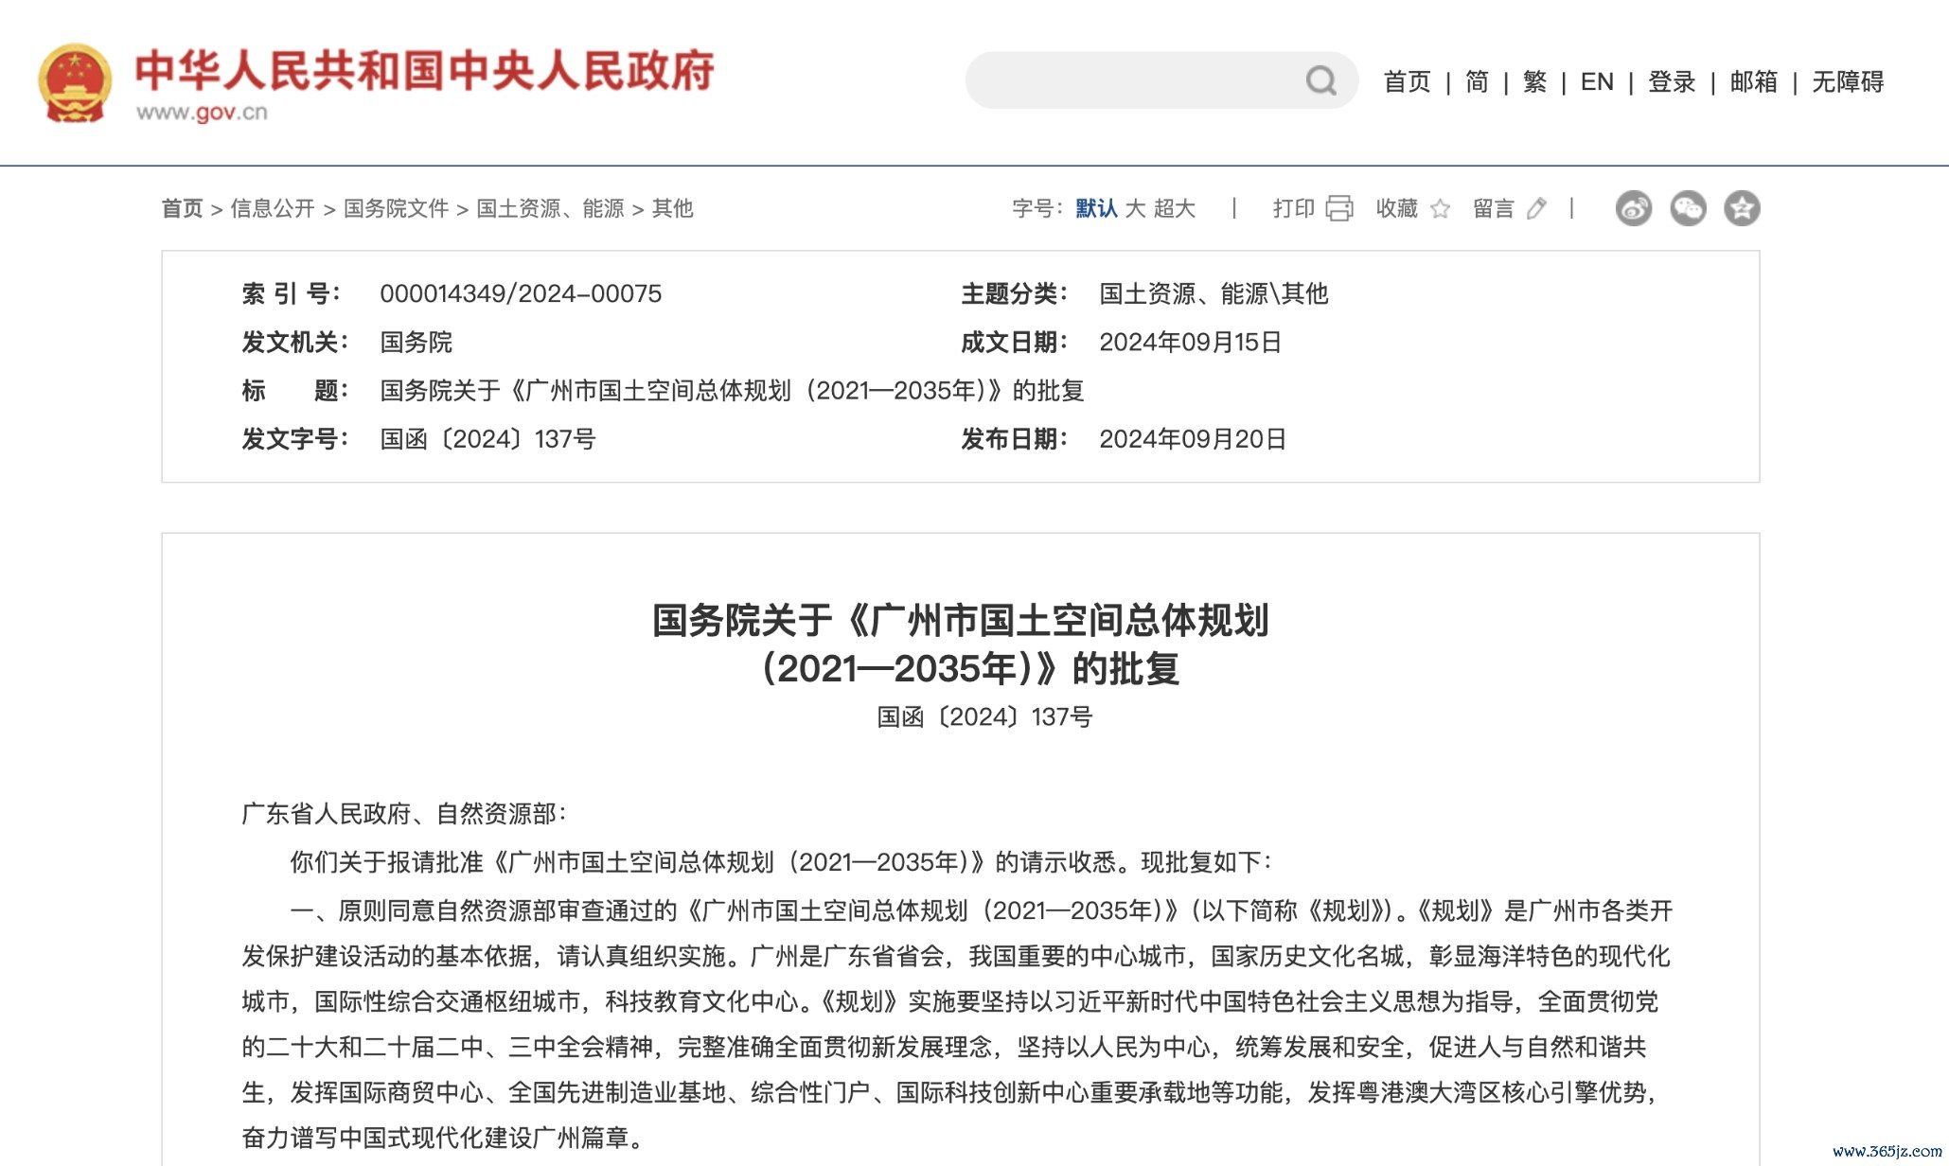The image size is (1949, 1166).
Task: Click the 索引号 label
Action: (292, 293)
